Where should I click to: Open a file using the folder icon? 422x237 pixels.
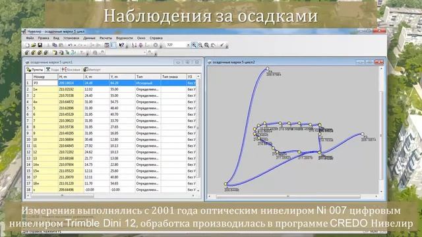point(34,45)
